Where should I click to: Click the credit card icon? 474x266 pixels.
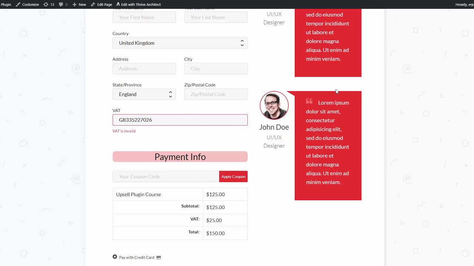(158, 258)
